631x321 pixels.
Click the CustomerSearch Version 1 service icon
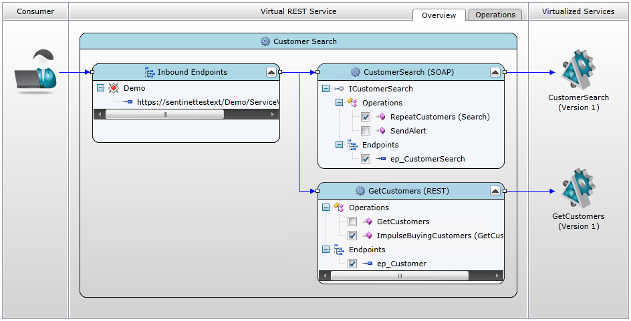(578, 70)
